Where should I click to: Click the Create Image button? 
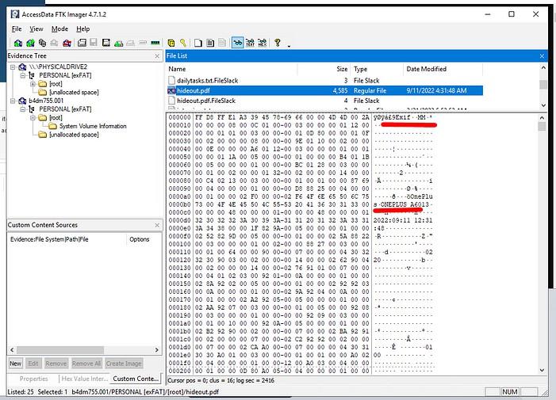pyautogui.click(x=124, y=364)
